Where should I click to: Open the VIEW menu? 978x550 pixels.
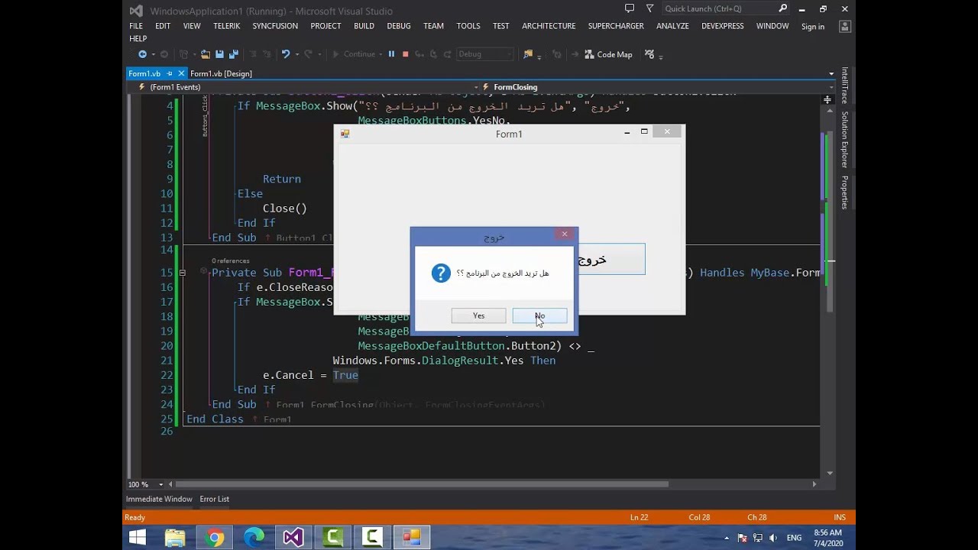192,26
